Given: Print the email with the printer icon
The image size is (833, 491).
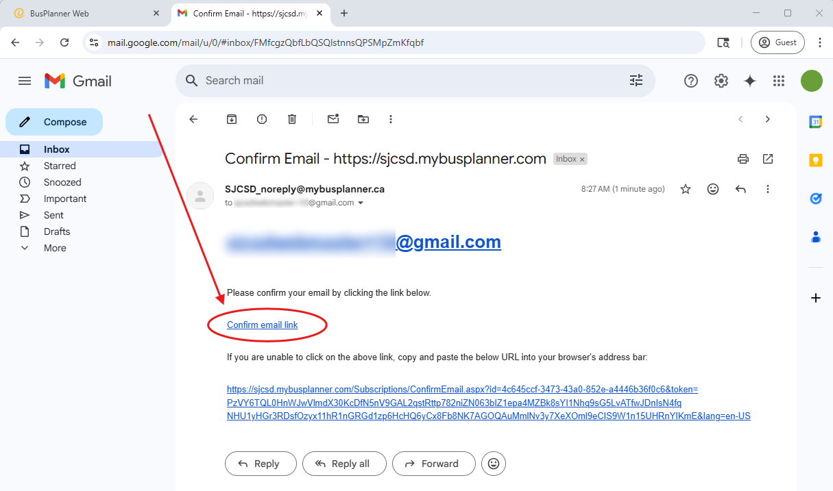Looking at the screenshot, I should coord(743,159).
